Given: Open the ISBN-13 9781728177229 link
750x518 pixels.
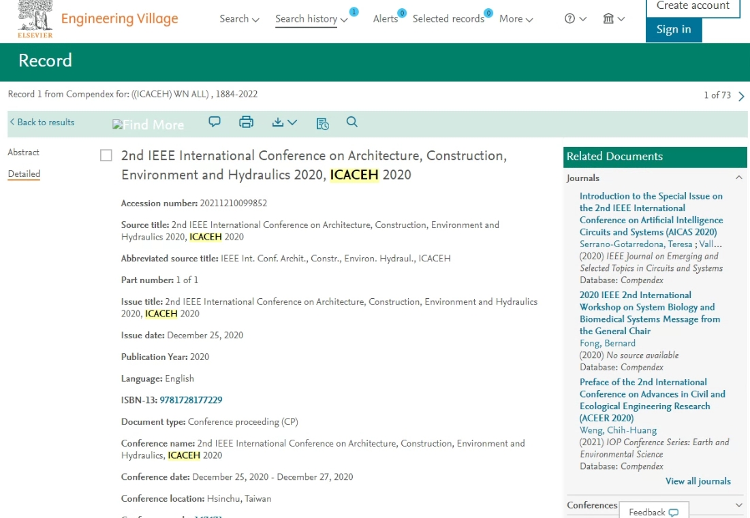Looking at the screenshot, I should tap(191, 400).
